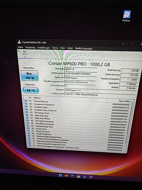Open the Tema menu
Viewport: 142px width, 190px height.
click(55, 48)
